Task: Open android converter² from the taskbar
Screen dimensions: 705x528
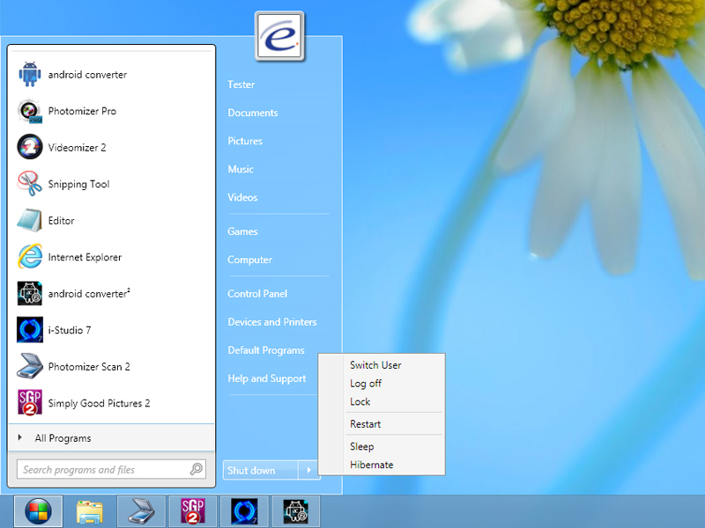Action: click(295, 511)
